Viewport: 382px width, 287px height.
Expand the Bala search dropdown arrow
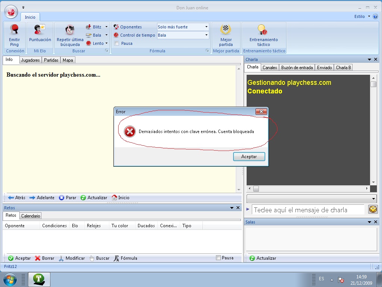coord(106,35)
